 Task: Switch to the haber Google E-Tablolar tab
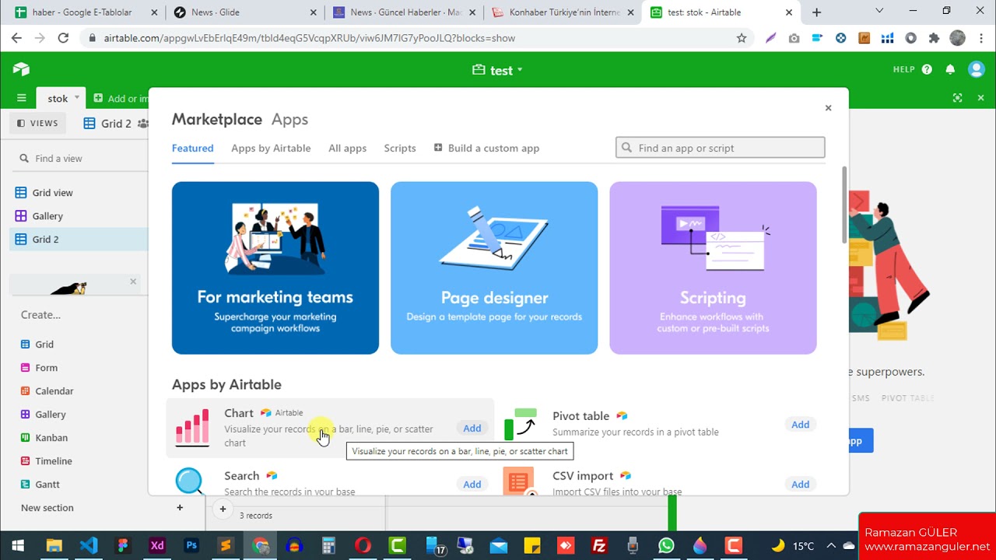(86, 12)
